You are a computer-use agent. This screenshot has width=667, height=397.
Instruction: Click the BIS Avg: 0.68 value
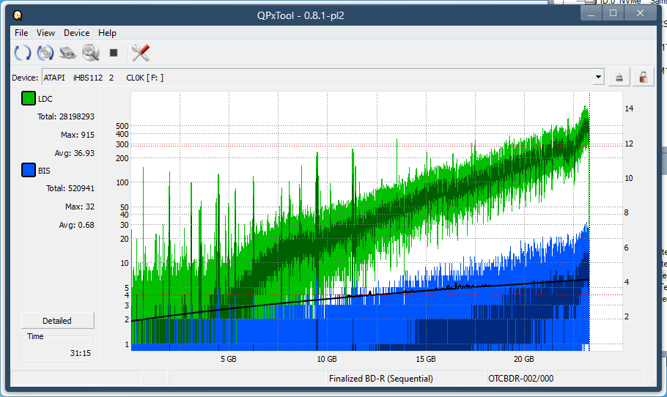pos(76,225)
